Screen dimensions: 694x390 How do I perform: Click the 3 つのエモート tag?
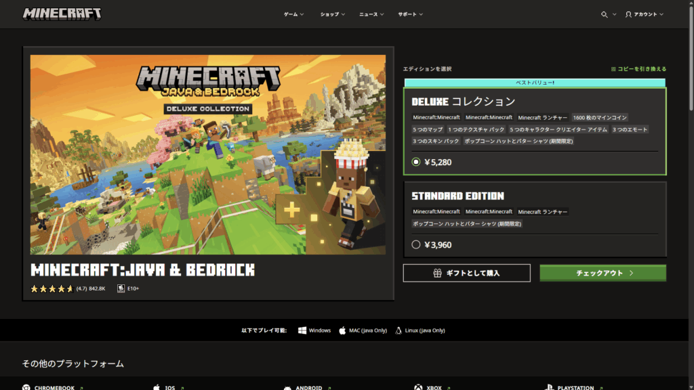pyautogui.click(x=630, y=129)
